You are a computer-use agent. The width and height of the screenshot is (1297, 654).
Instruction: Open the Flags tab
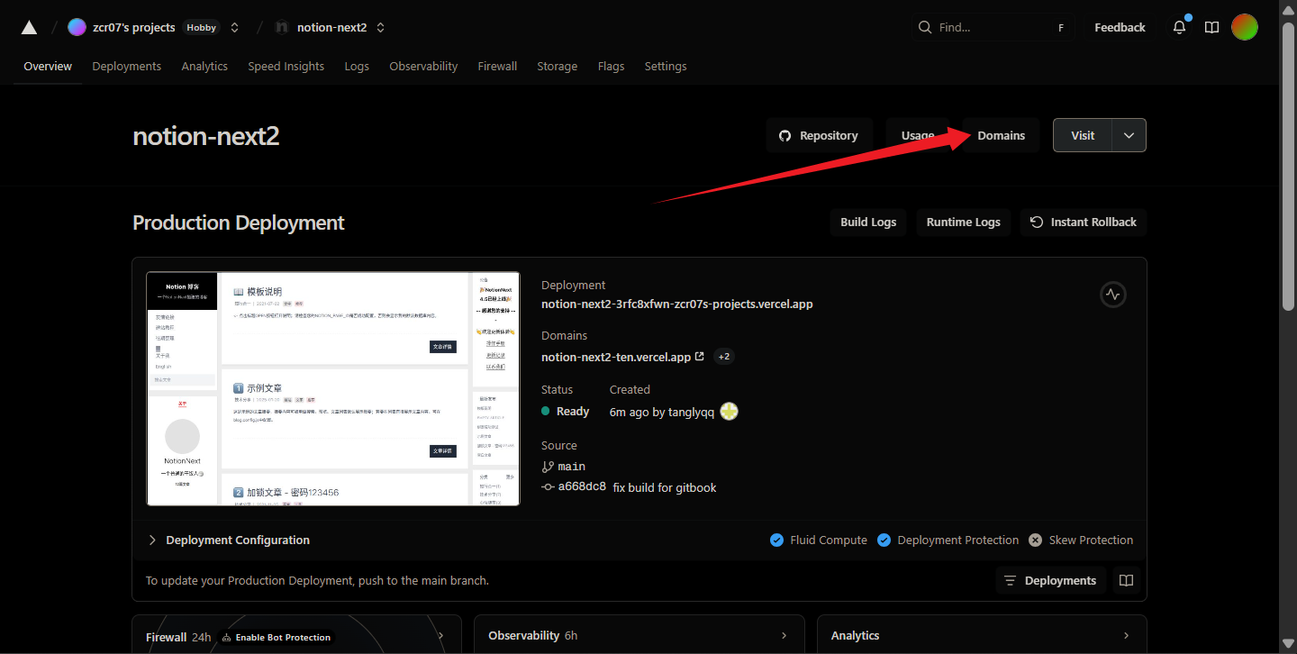coord(611,66)
